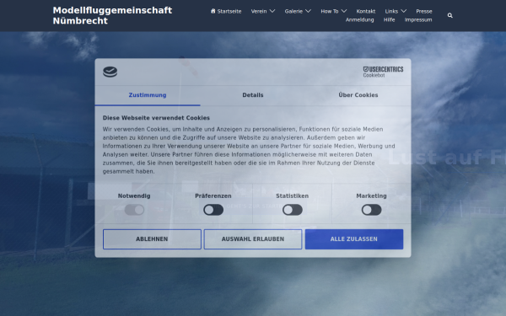Viewport: 506px width, 316px height.
Task: Click the heading 'Diese Webseite verwendet Cookies'
Action: [156, 118]
